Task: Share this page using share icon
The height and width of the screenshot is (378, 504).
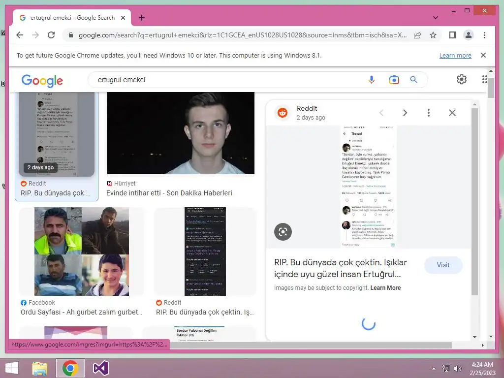Action: pyautogui.click(x=417, y=35)
